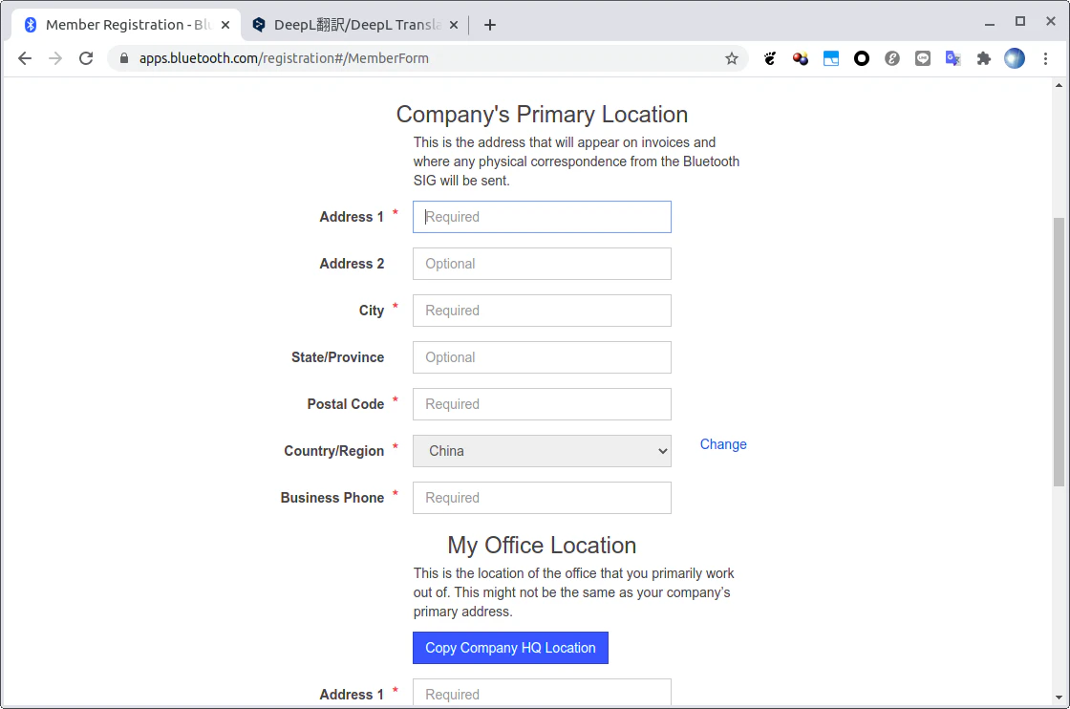
Task: Open the Chrome three-dot menu
Action: tap(1045, 58)
